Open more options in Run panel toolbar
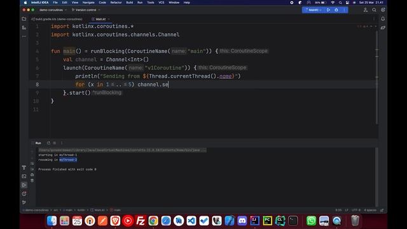 pos(62,143)
